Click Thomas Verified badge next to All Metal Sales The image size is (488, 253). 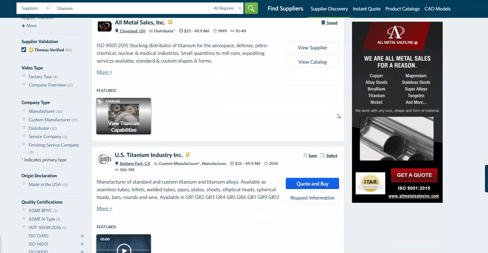[170, 22]
